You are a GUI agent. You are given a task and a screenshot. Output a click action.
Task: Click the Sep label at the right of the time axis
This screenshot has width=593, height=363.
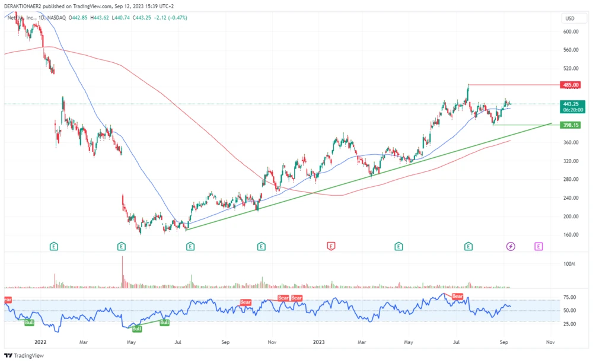click(503, 342)
